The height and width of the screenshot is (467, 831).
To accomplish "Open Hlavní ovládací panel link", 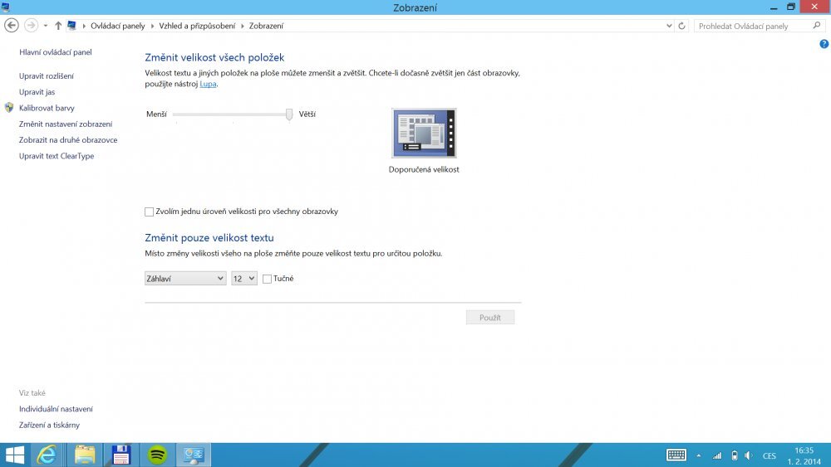I will [56, 52].
